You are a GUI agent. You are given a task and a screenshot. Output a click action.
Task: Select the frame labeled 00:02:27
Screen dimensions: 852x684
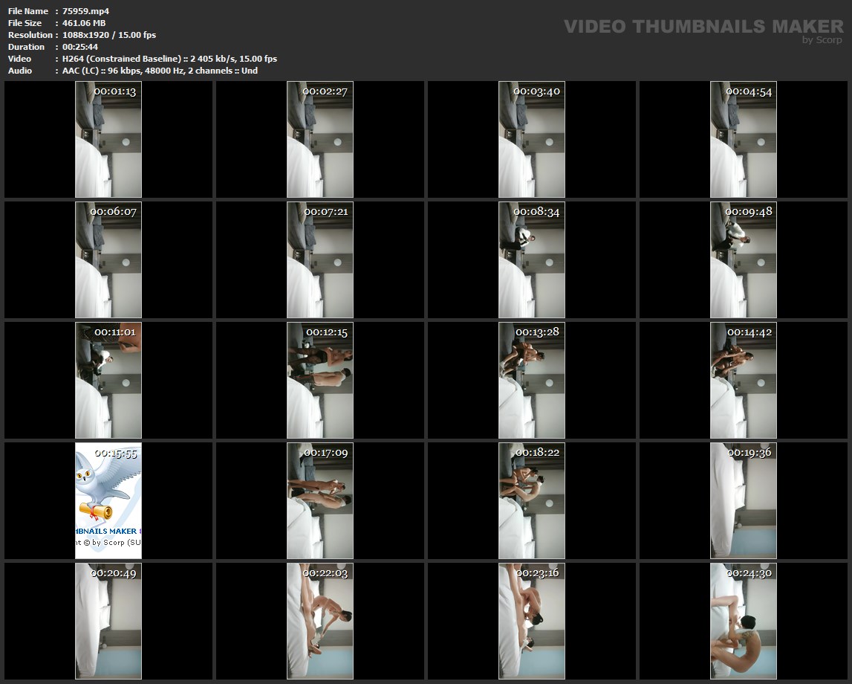click(x=320, y=139)
